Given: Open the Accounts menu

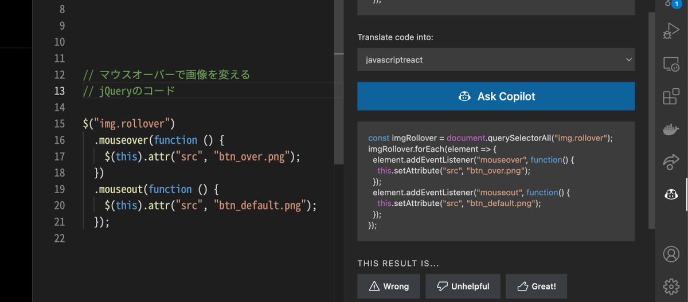Looking at the screenshot, I should coord(671,254).
